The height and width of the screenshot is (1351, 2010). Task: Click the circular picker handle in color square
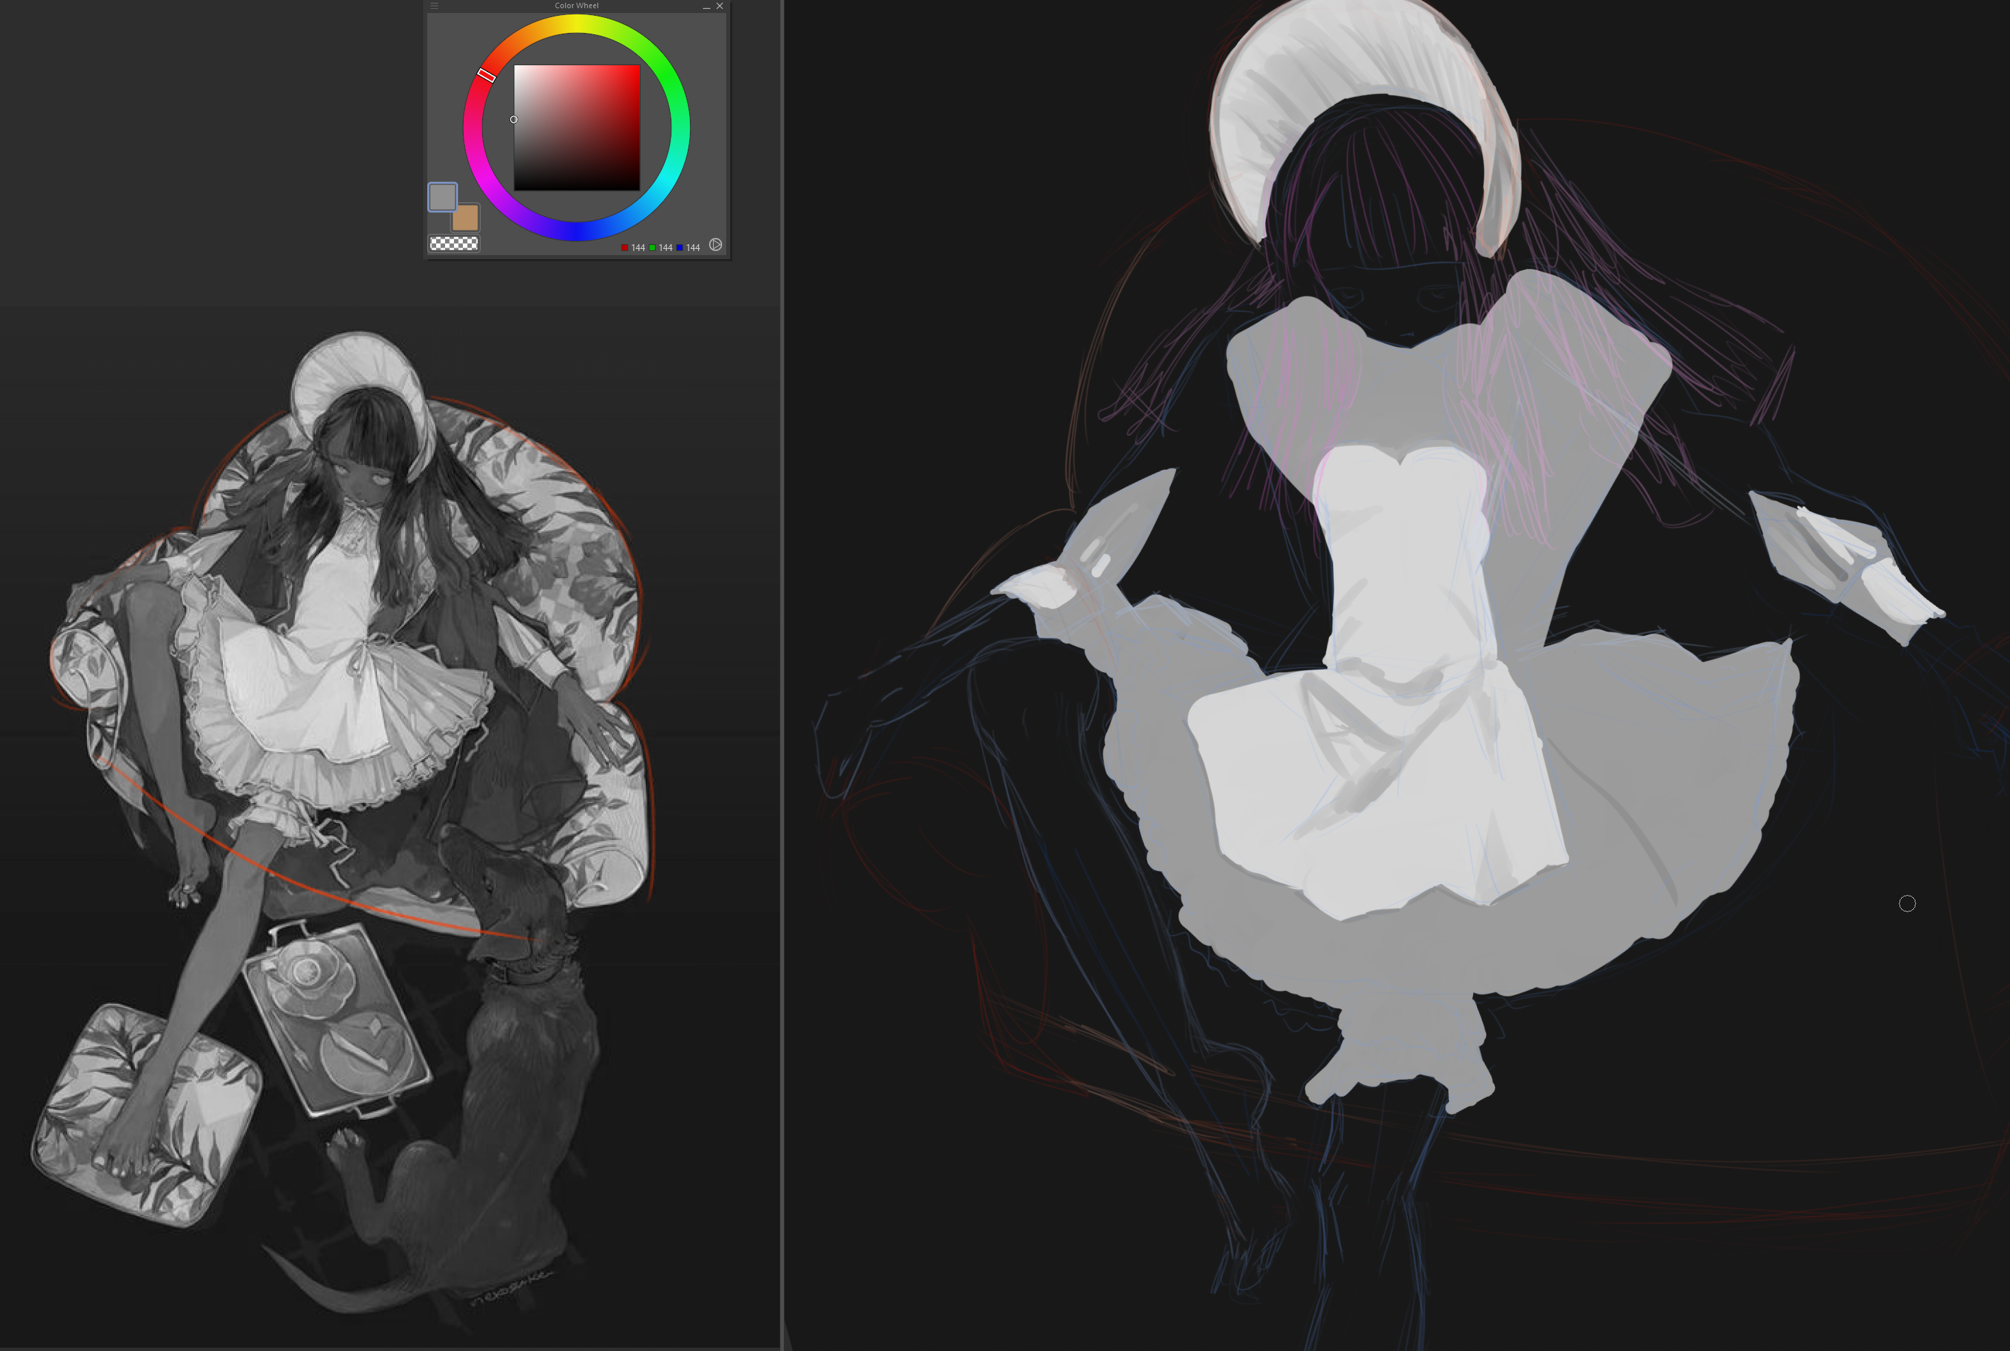point(514,120)
